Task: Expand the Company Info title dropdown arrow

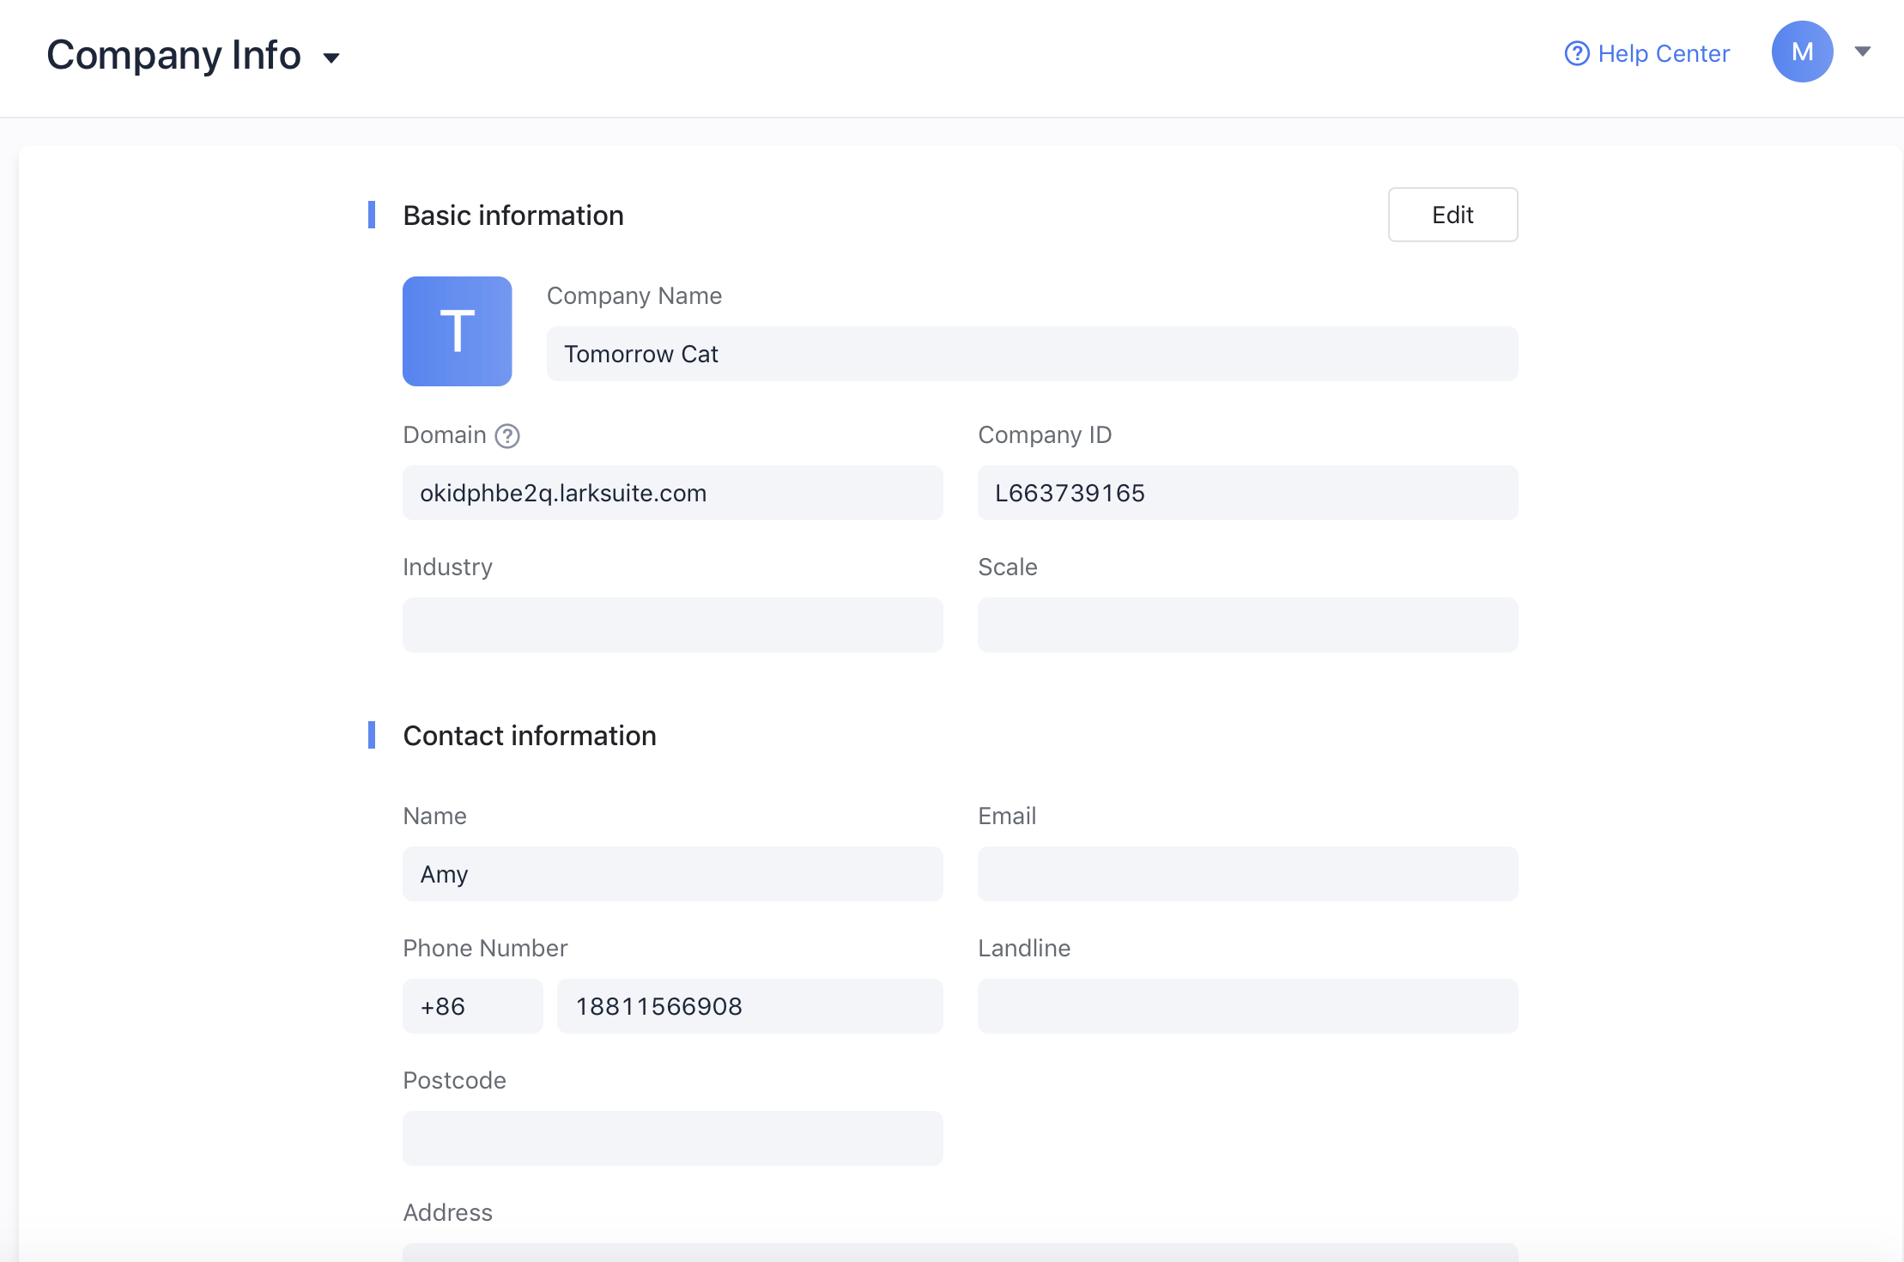Action: (331, 58)
